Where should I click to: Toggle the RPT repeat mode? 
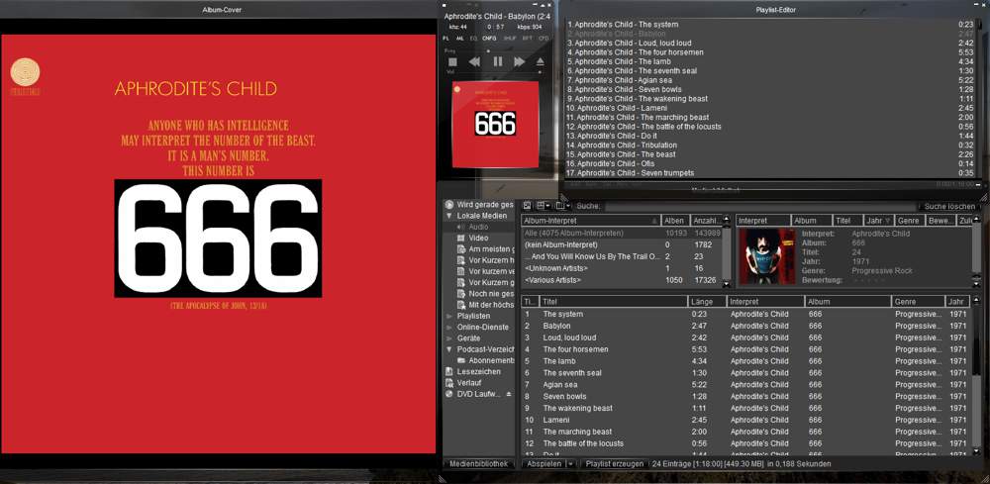(x=527, y=39)
